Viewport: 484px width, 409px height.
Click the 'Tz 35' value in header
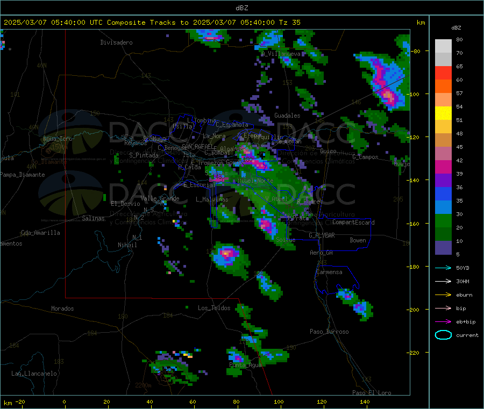tap(290, 23)
